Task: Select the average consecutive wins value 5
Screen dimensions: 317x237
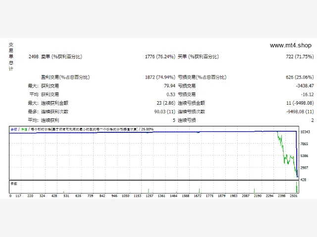Action: coord(174,120)
